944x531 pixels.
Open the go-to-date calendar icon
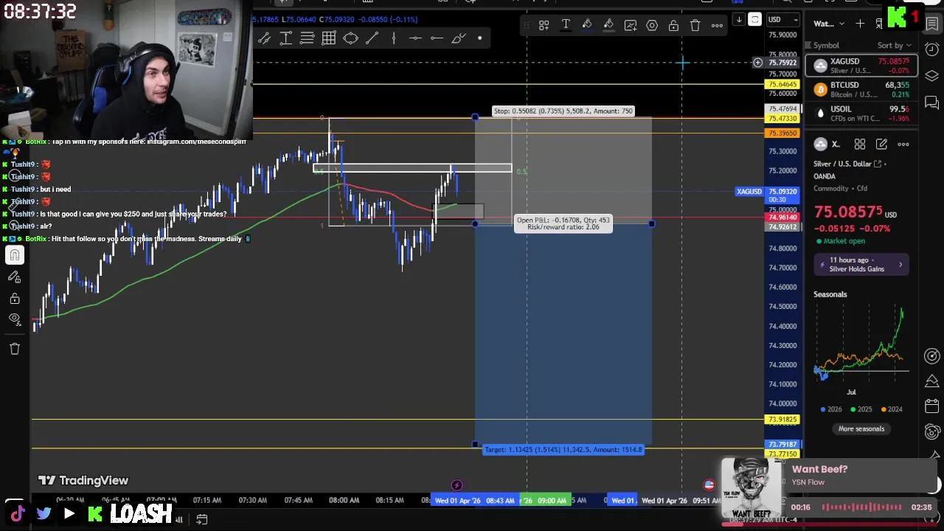tap(201, 519)
